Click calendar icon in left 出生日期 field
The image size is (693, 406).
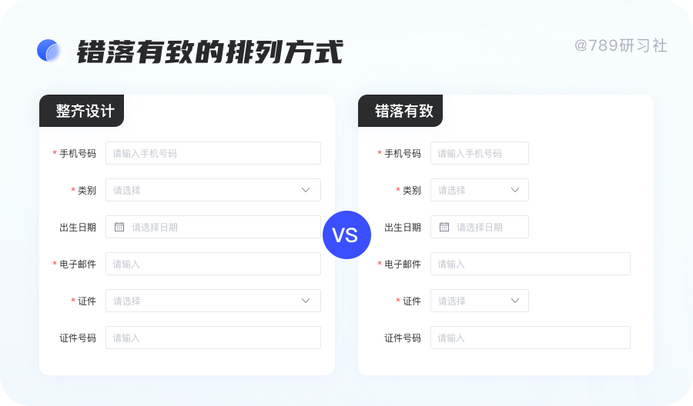click(x=119, y=227)
